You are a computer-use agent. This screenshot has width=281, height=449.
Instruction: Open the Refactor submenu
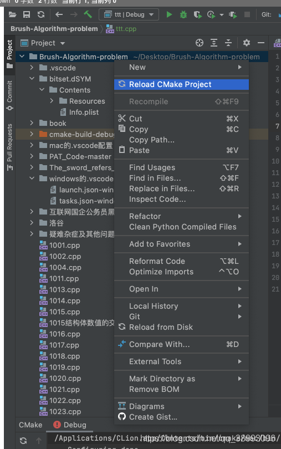pos(181,216)
